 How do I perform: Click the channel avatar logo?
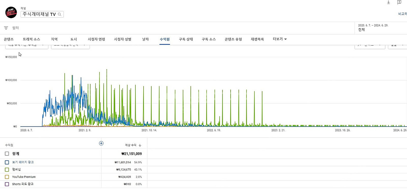click(x=11, y=12)
